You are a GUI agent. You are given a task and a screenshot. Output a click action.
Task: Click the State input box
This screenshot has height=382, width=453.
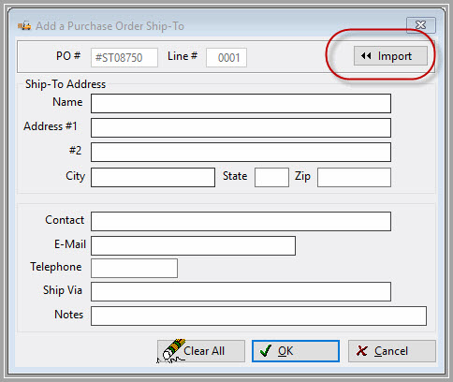pos(271,177)
